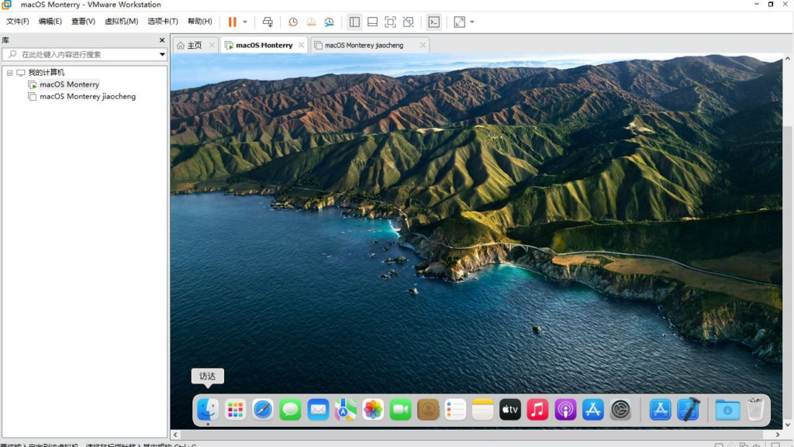Select macOS Monterey jiaocheng in library tree

pos(87,97)
